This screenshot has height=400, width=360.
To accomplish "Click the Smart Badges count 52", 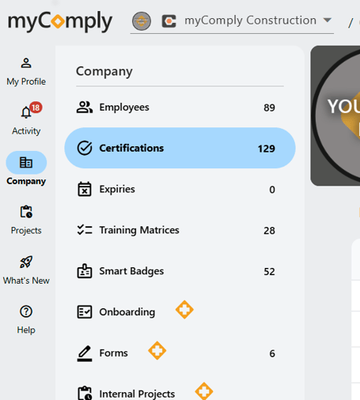I will 269,272.
